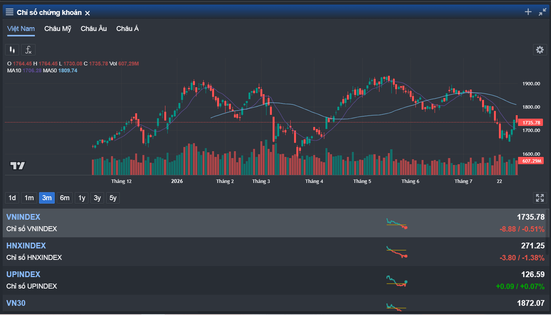The image size is (551, 315).
Task: Click the HNXINDEX value 271.25
Action: tap(533, 246)
